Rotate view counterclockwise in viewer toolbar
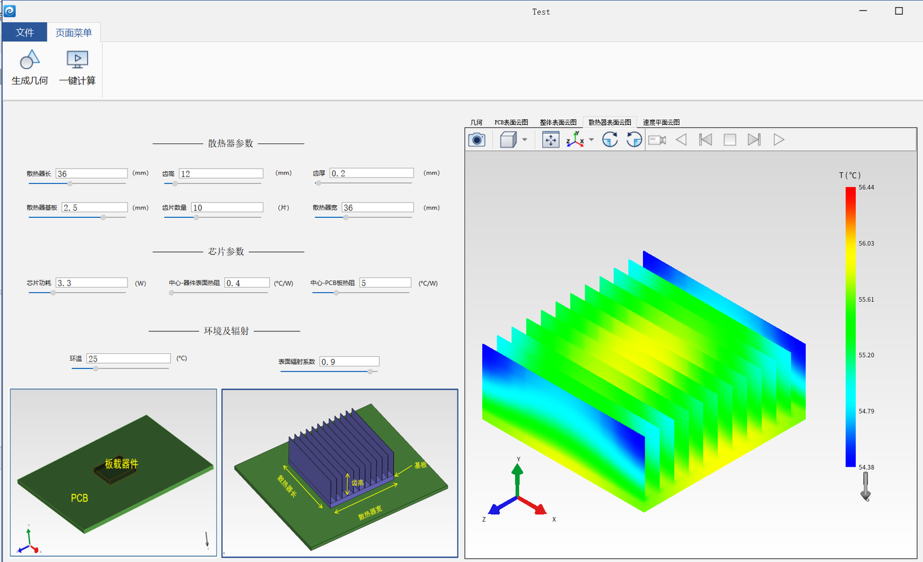The height and width of the screenshot is (562, 923). coord(634,140)
